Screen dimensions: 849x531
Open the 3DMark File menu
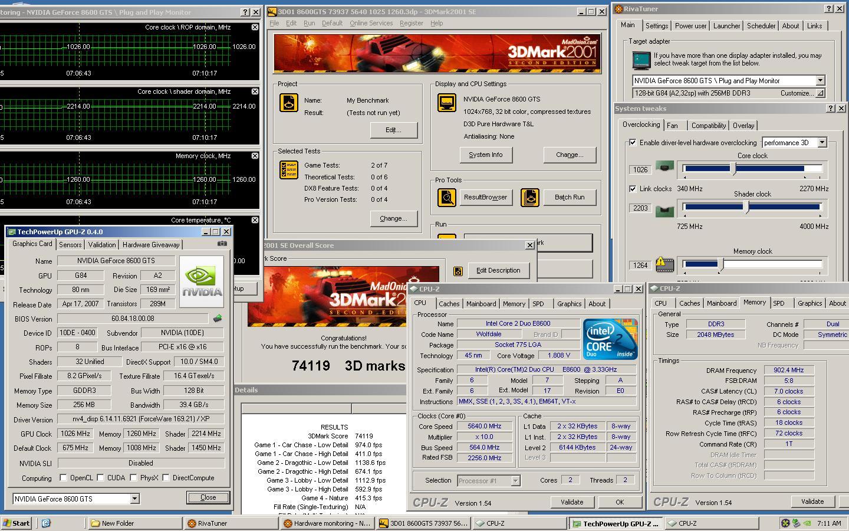[x=274, y=23]
